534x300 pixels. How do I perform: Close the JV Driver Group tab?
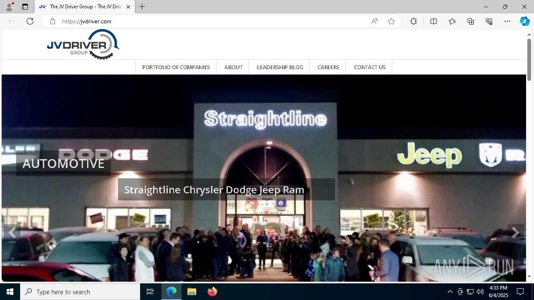pyautogui.click(x=128, y=7)
